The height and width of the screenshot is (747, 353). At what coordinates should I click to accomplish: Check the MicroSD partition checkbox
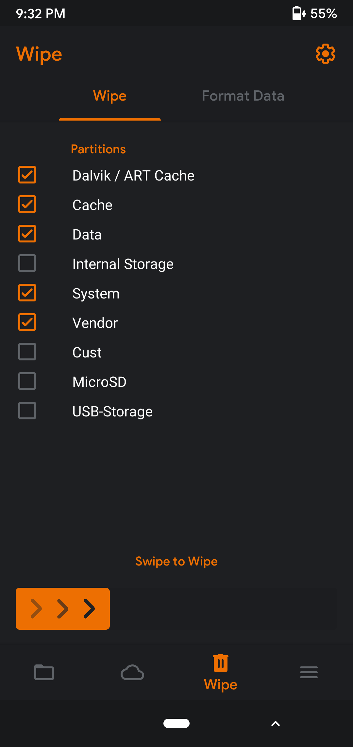(27, 381)
